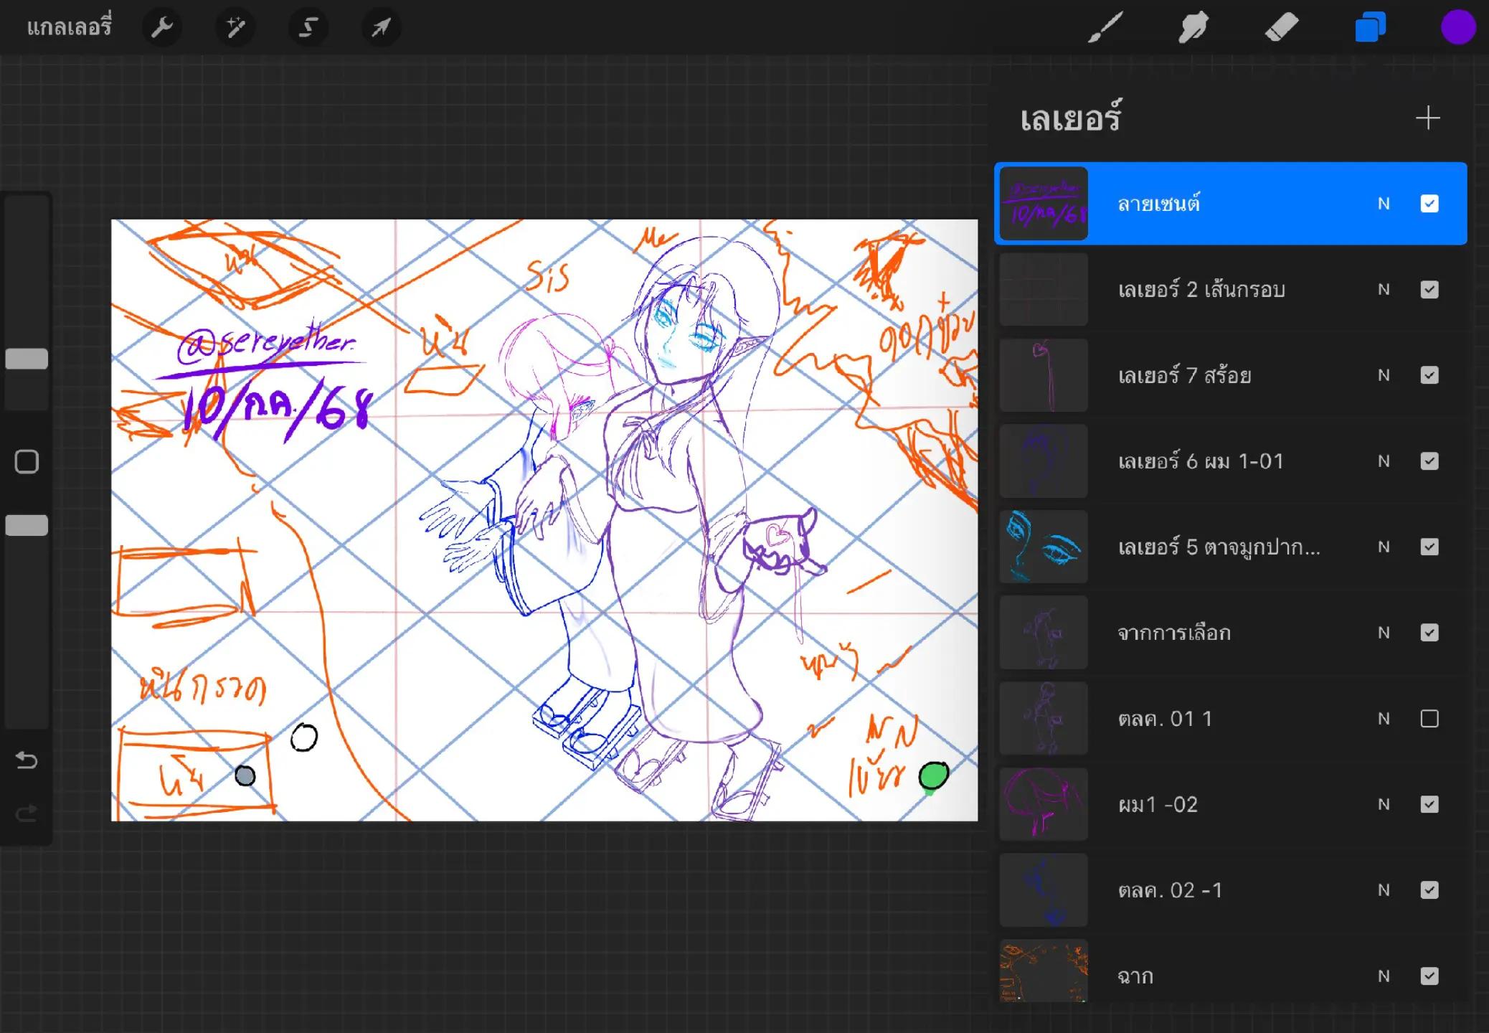1489x1033 pixels.
Task: Select the ลายเซนต์ layer thumbnail
Action: [1044, 204]
